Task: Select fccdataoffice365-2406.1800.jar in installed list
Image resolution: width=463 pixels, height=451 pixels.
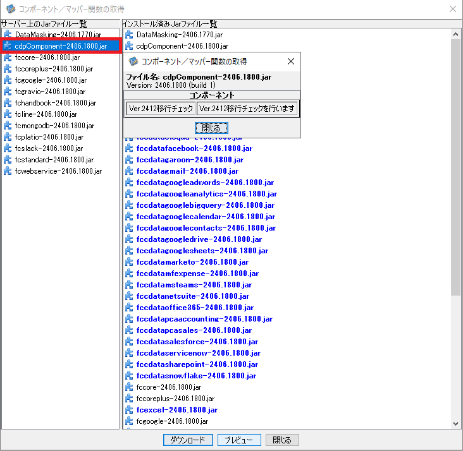Action: pos(195,308)
